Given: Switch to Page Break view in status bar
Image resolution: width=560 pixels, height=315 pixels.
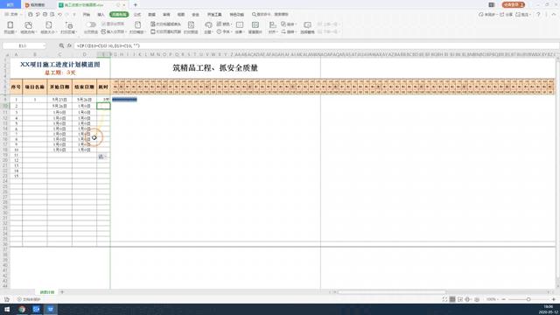Looking at the screenshot, I should pos(460,299).
